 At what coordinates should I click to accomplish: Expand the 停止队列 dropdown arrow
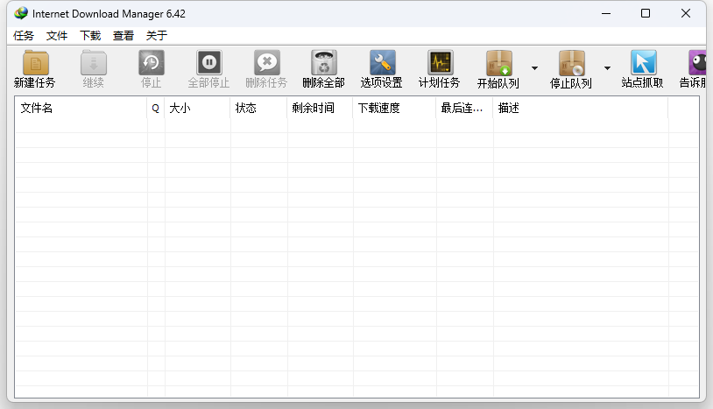coord(607,68)
